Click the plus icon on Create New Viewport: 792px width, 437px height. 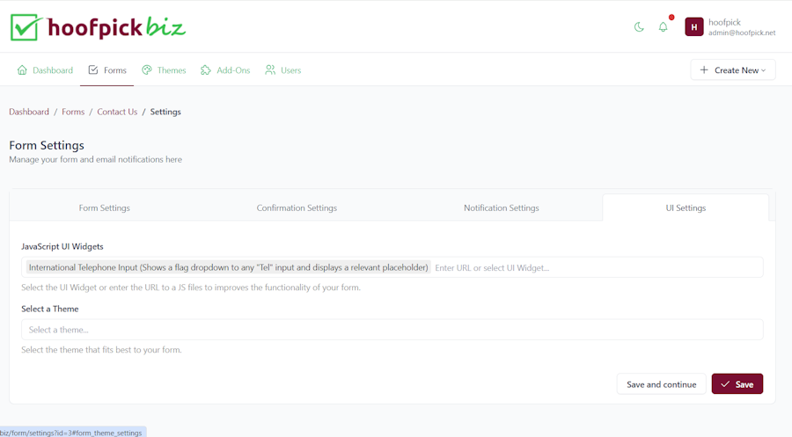704,70
